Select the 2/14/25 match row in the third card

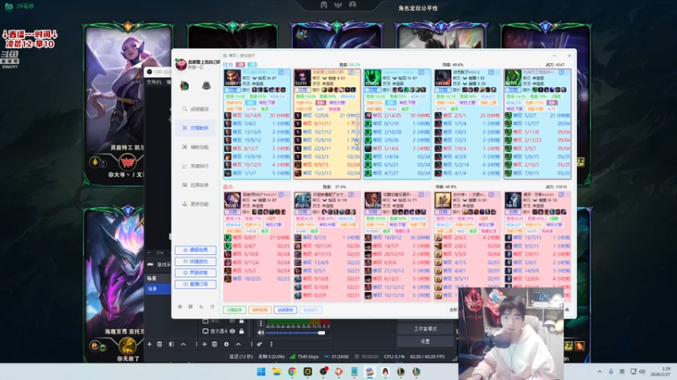397,116
